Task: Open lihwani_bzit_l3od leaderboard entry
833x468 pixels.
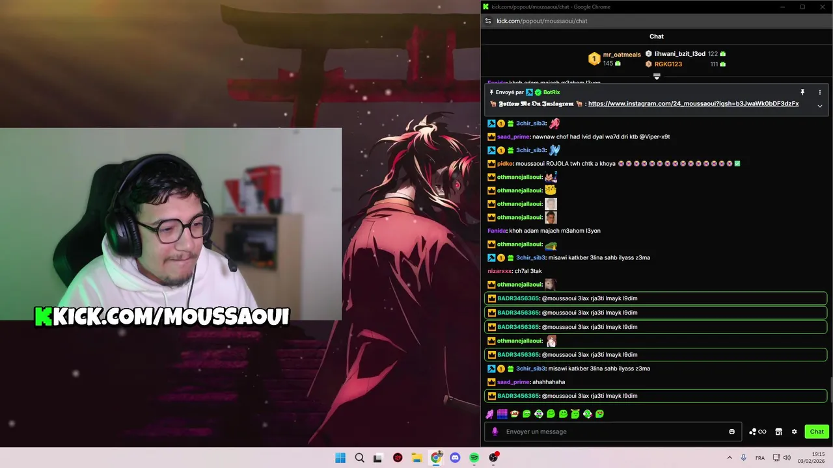Action: tap(679, 54)
